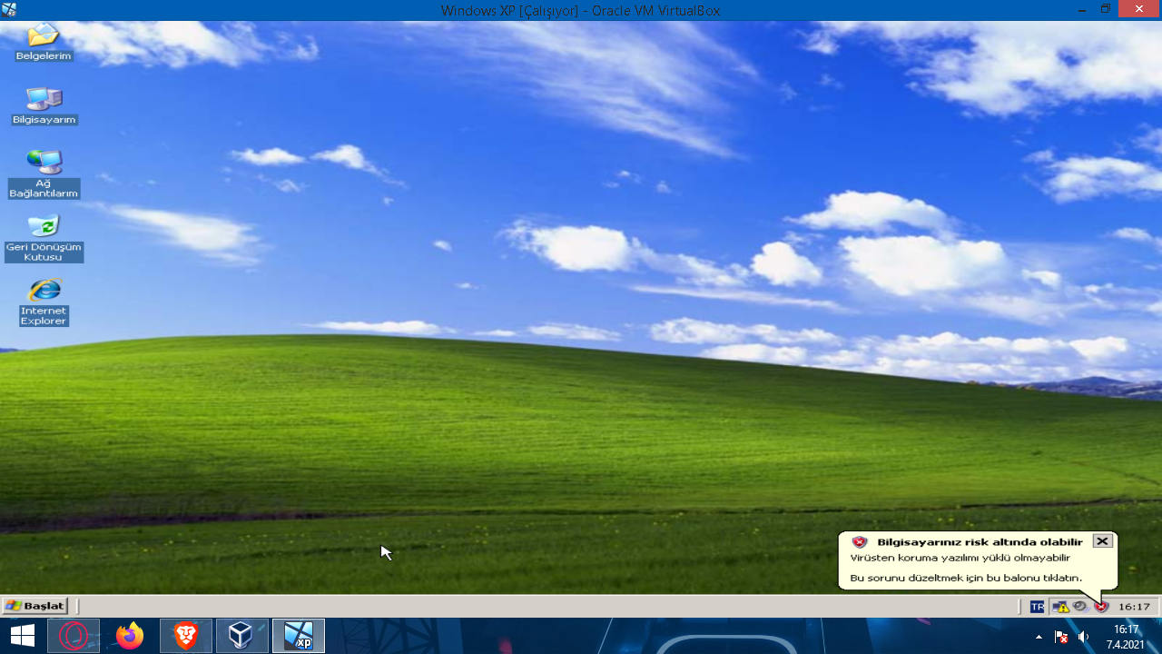Image resolution: width=1162 pixels, height=654 pixels.
Task: Open host Action Center flag icon
Action: tap(1060, 637)
